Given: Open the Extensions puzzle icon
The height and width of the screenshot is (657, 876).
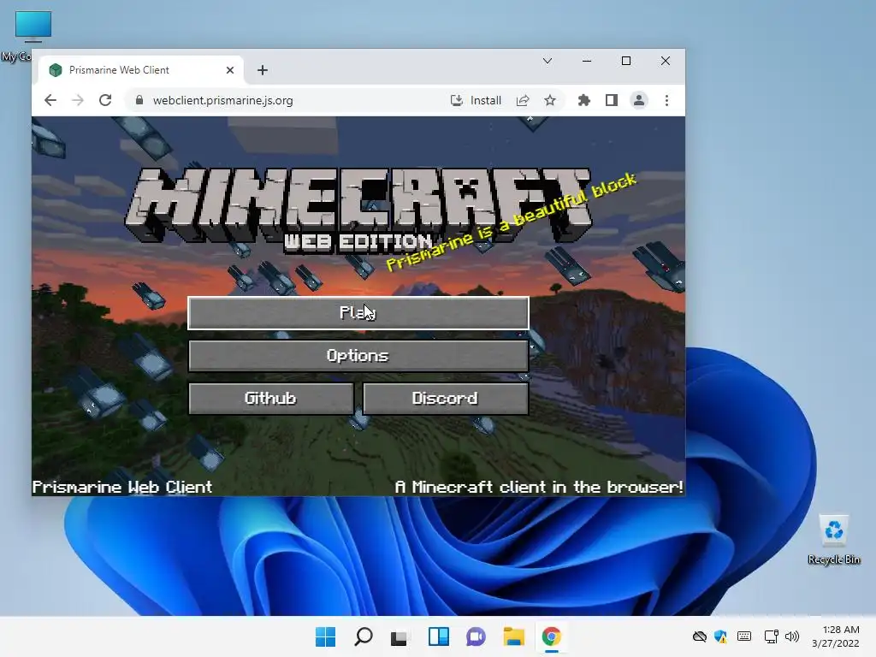Looking at the screenshot, I should 583,101.
